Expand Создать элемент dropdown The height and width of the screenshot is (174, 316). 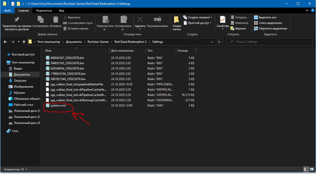click(x=198, y=17)
